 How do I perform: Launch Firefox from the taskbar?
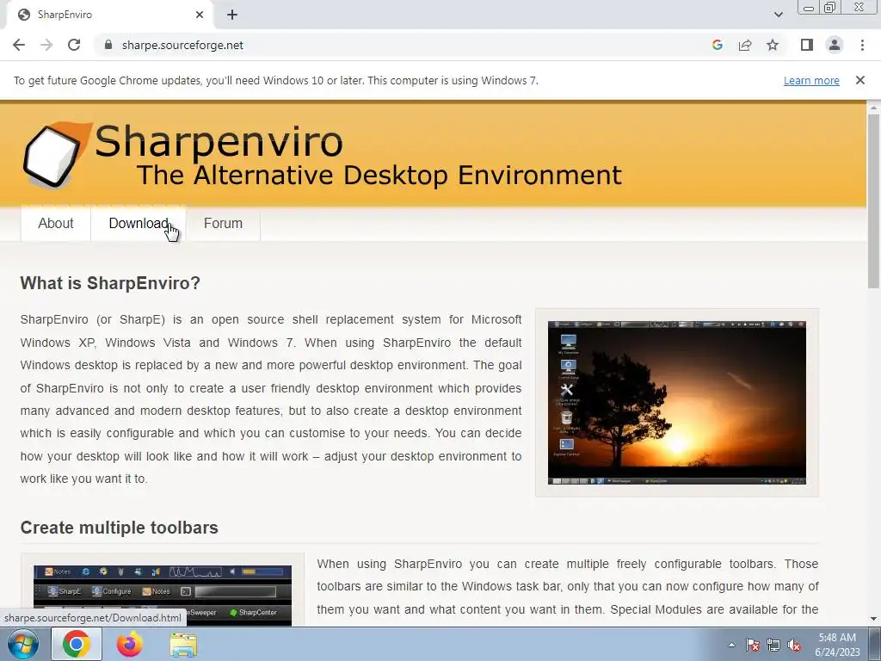129,644
